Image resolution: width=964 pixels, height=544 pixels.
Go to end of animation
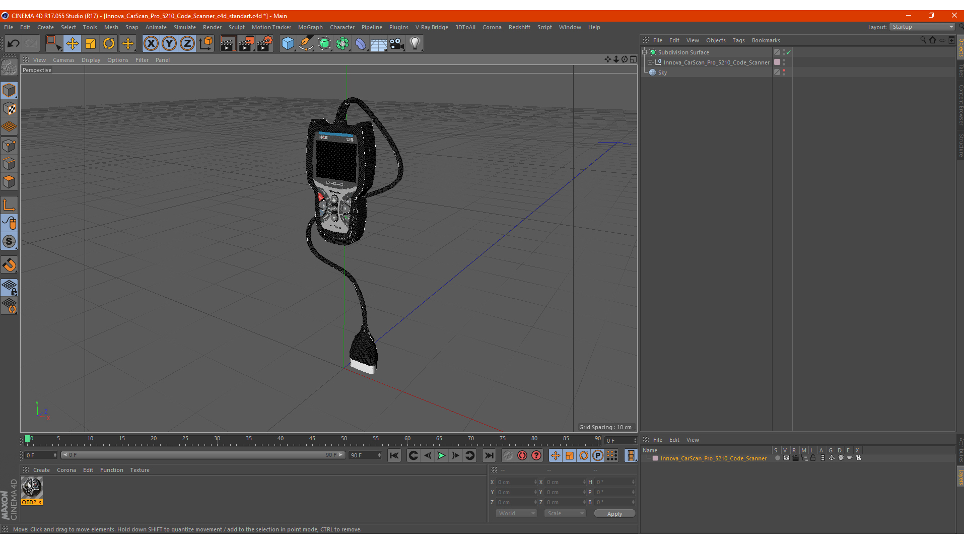coord(489,455)
